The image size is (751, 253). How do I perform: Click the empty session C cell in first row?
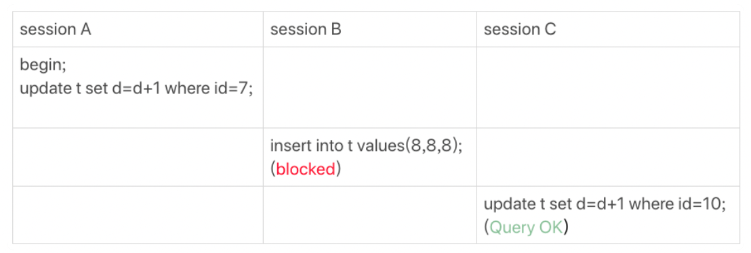pos(608,87)
